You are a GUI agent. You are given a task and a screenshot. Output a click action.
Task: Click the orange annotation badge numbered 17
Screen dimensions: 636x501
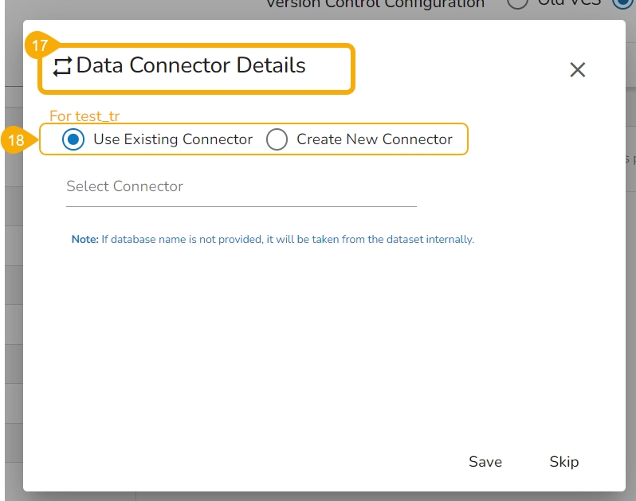click(40, 46)
